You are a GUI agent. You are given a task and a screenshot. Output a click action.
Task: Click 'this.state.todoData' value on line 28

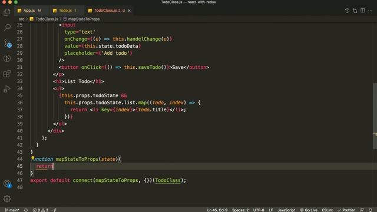tap(111, 46)
